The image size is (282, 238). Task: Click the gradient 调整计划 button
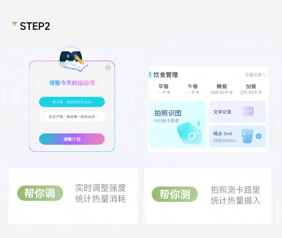pyautogui.click(x=72, y=139)
